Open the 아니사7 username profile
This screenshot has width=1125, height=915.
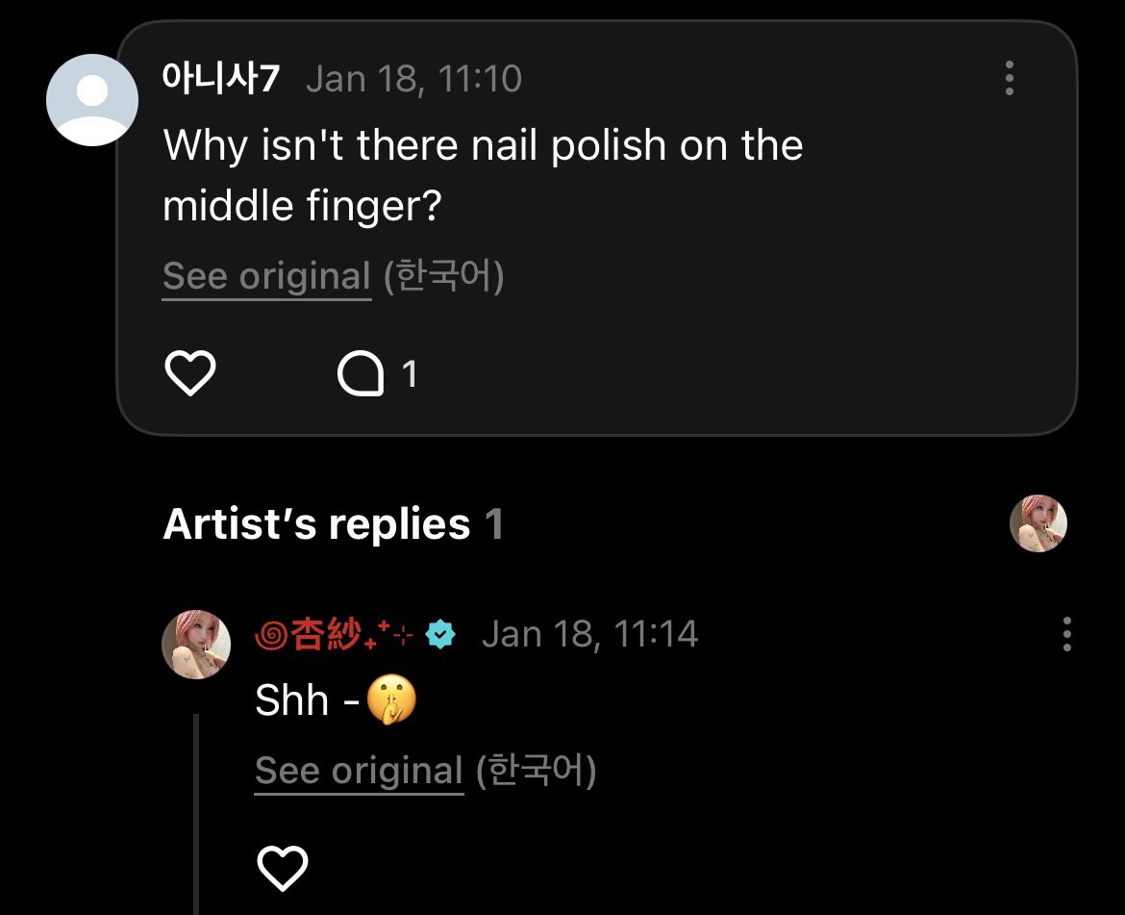click(x=221, y=78)
